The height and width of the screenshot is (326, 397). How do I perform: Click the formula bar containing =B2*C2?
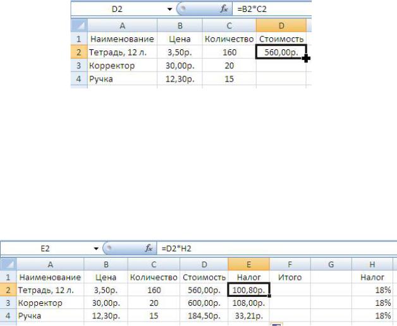pos(272,9)
